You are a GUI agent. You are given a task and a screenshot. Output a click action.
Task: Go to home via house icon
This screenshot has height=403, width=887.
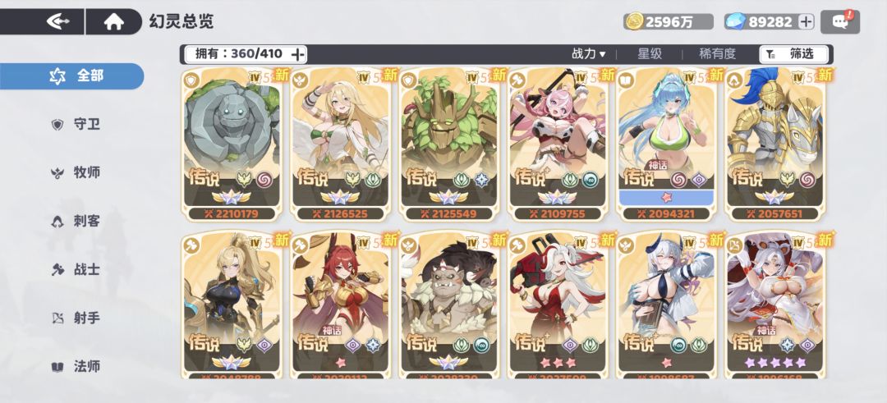113,21
